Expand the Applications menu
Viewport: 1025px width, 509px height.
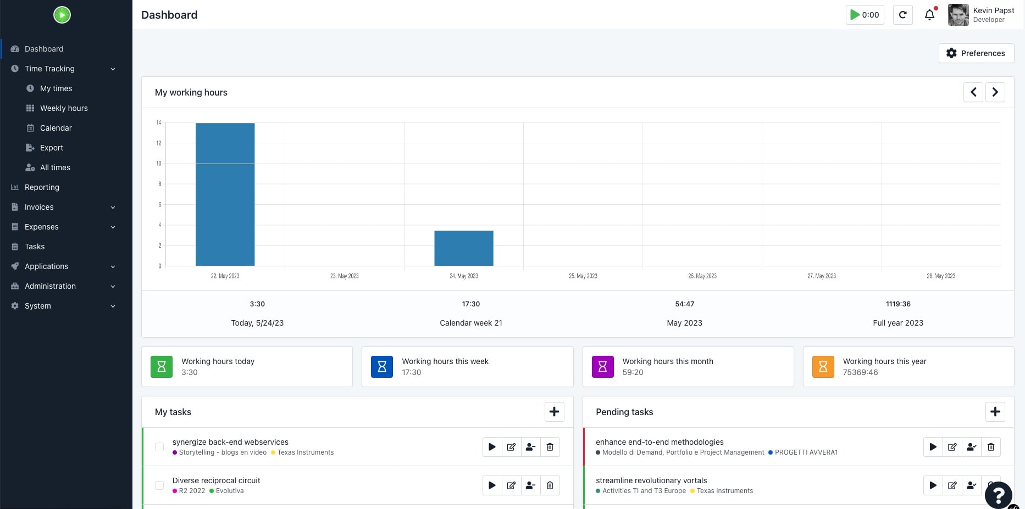click(x=66, y=266)
